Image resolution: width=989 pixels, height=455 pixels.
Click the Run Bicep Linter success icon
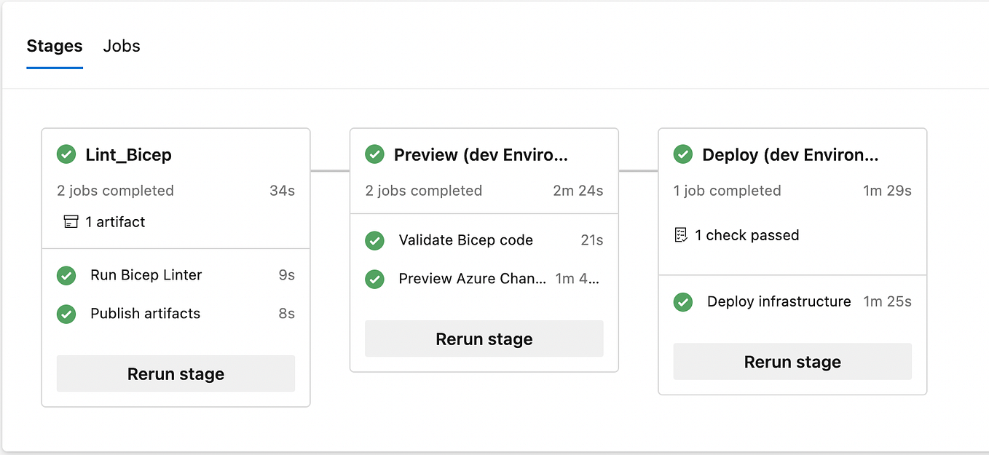[x=66, y=275]
